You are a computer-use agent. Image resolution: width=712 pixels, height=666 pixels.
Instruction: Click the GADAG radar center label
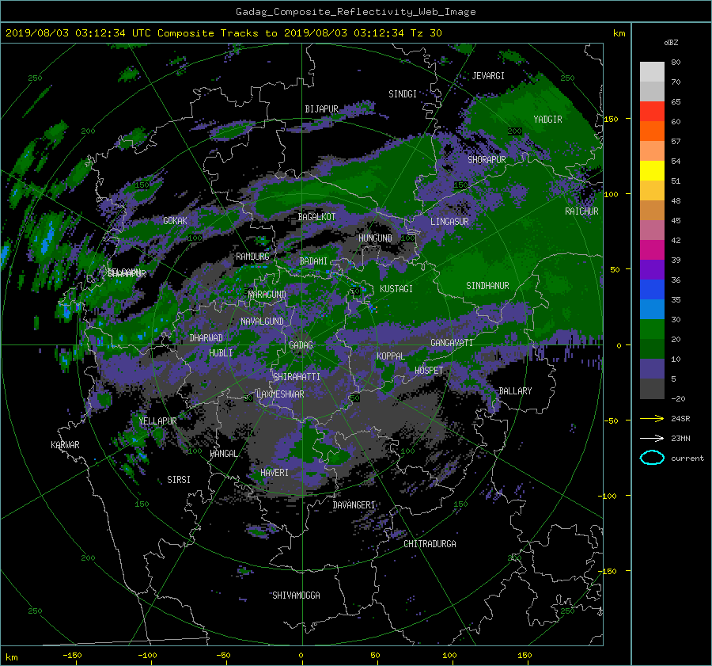click(301, 345)
